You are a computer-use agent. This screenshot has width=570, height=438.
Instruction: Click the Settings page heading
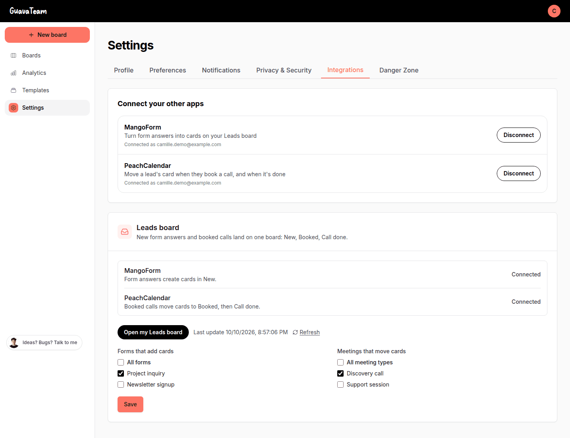pos(131,46)
